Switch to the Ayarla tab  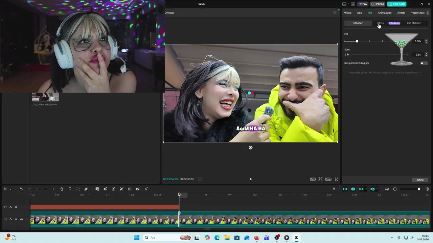pyautogui.click(x=401, y=13)
